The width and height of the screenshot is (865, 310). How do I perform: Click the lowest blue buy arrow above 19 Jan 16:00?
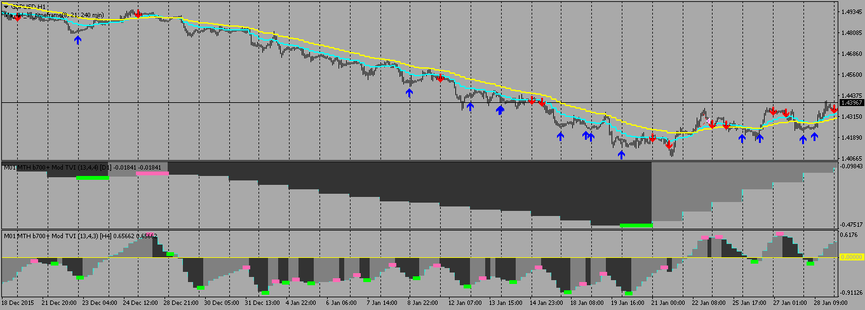point(621,154)
